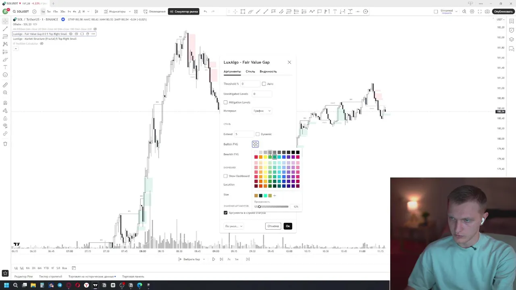Confirm with the Ок button
The image size is (516, 290).
click(x=288, y=226)
